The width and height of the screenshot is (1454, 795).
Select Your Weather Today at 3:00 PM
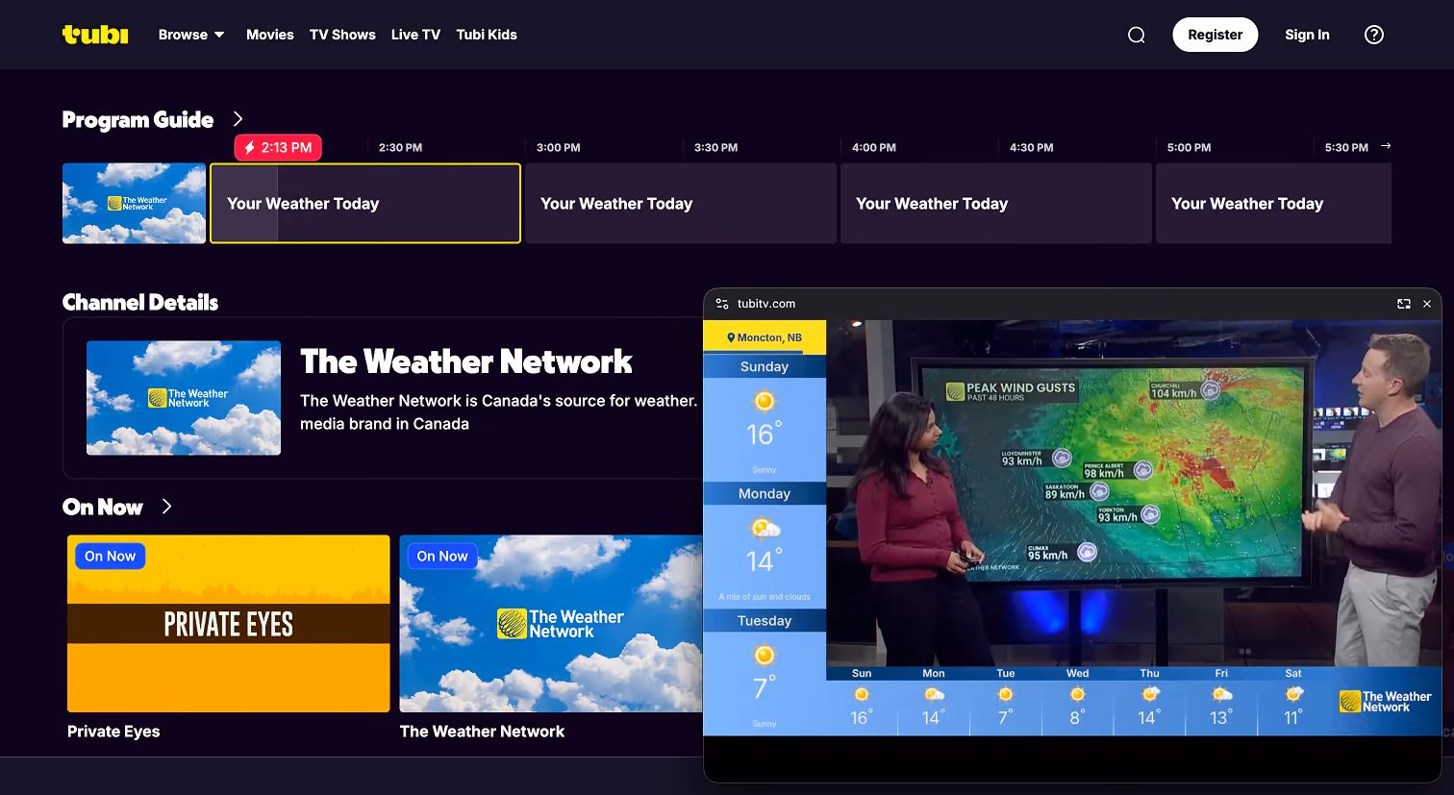(681, 203)
